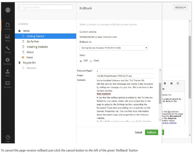Open the Developer gear section
Image resolution: width=194 pixels, height=154 pixels.
pyautogui.click(x=8, y=61)
